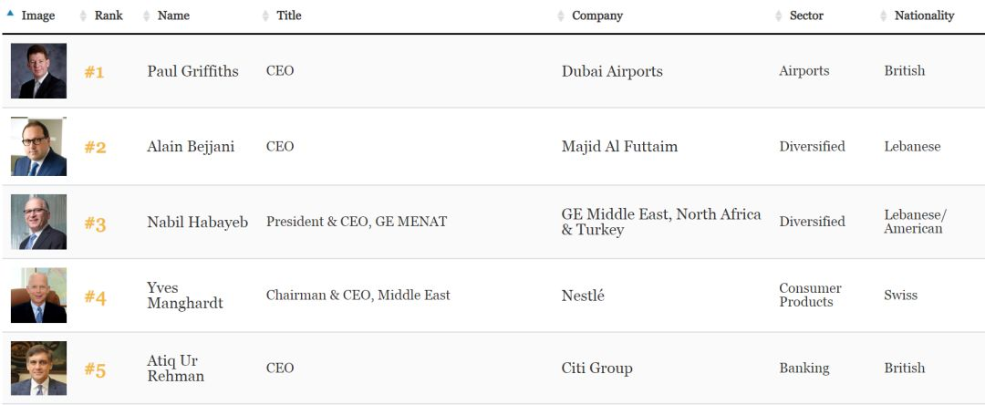Click sort arrows beside Rank header

(83, 16)
